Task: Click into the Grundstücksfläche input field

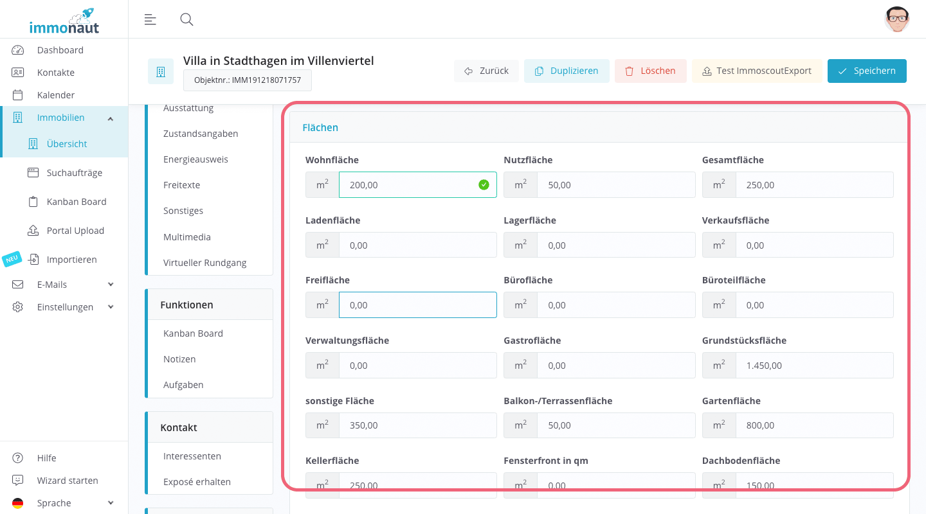Action: tap(813, 366)
